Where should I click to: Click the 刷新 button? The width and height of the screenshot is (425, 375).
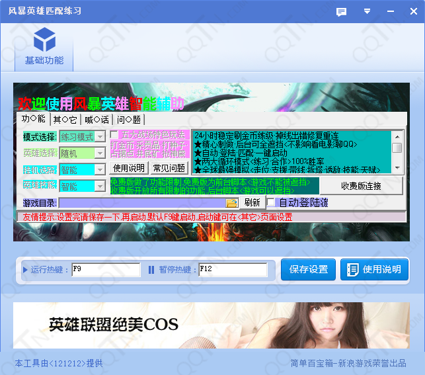[252, 202]
